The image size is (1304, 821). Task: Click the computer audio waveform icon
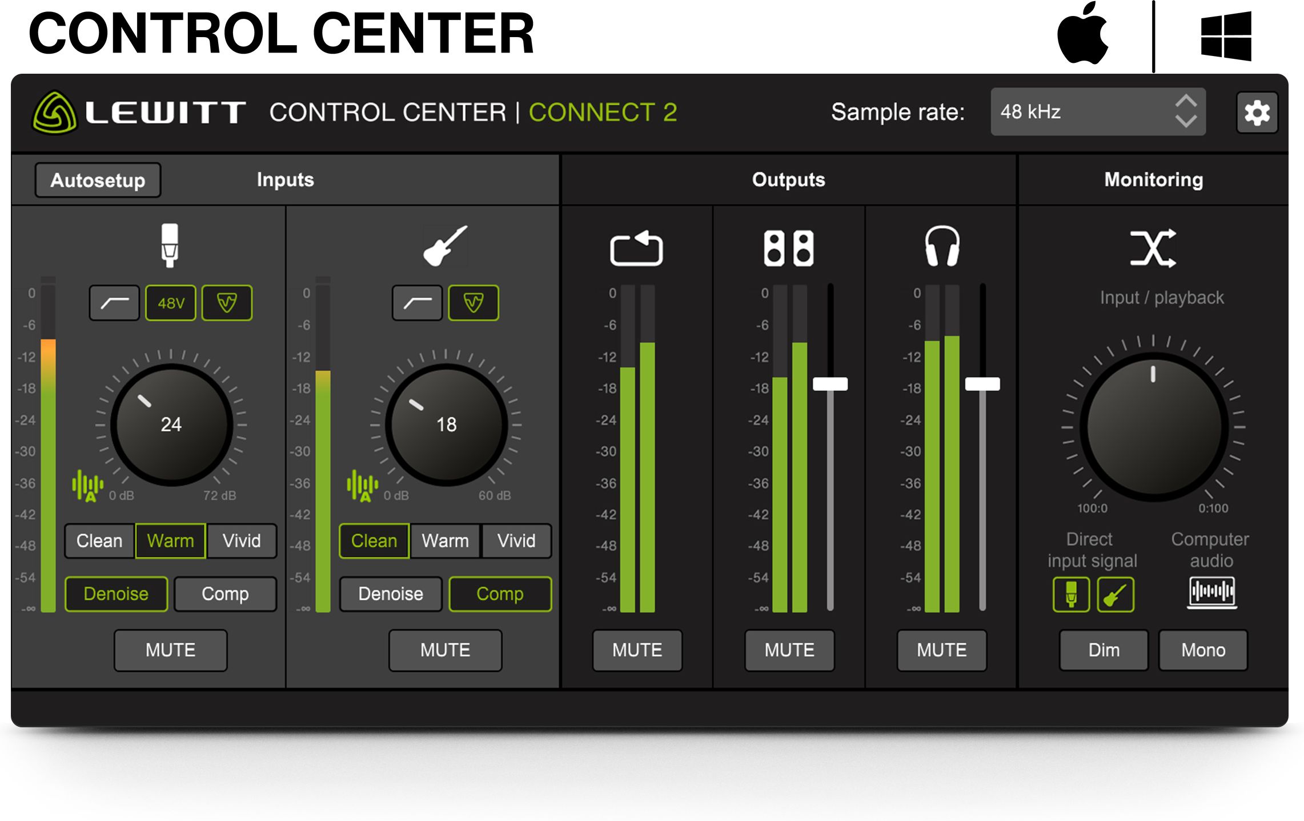1211,592
